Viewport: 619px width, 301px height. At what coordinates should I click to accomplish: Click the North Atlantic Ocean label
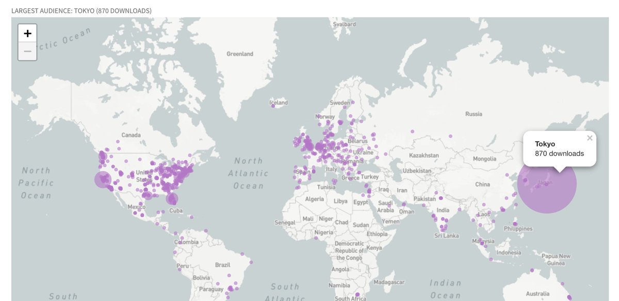click(x=248, y=173)
